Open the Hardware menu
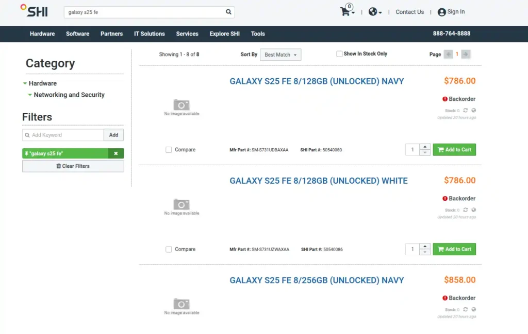Viewport: 528px width, 334px height. (42, 34)
